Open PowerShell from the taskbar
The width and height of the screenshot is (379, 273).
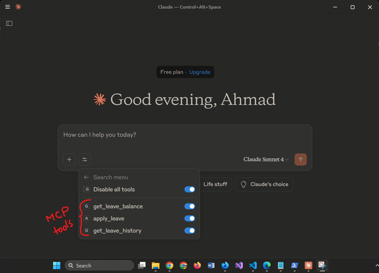click(295, 265)
